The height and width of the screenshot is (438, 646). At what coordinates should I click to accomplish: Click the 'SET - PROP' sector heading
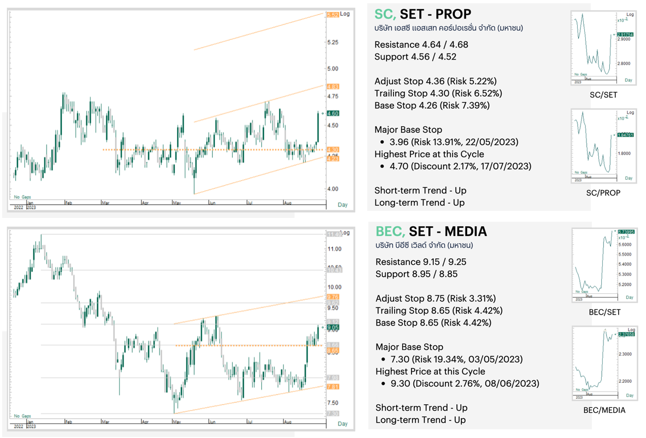click(436, 14)
